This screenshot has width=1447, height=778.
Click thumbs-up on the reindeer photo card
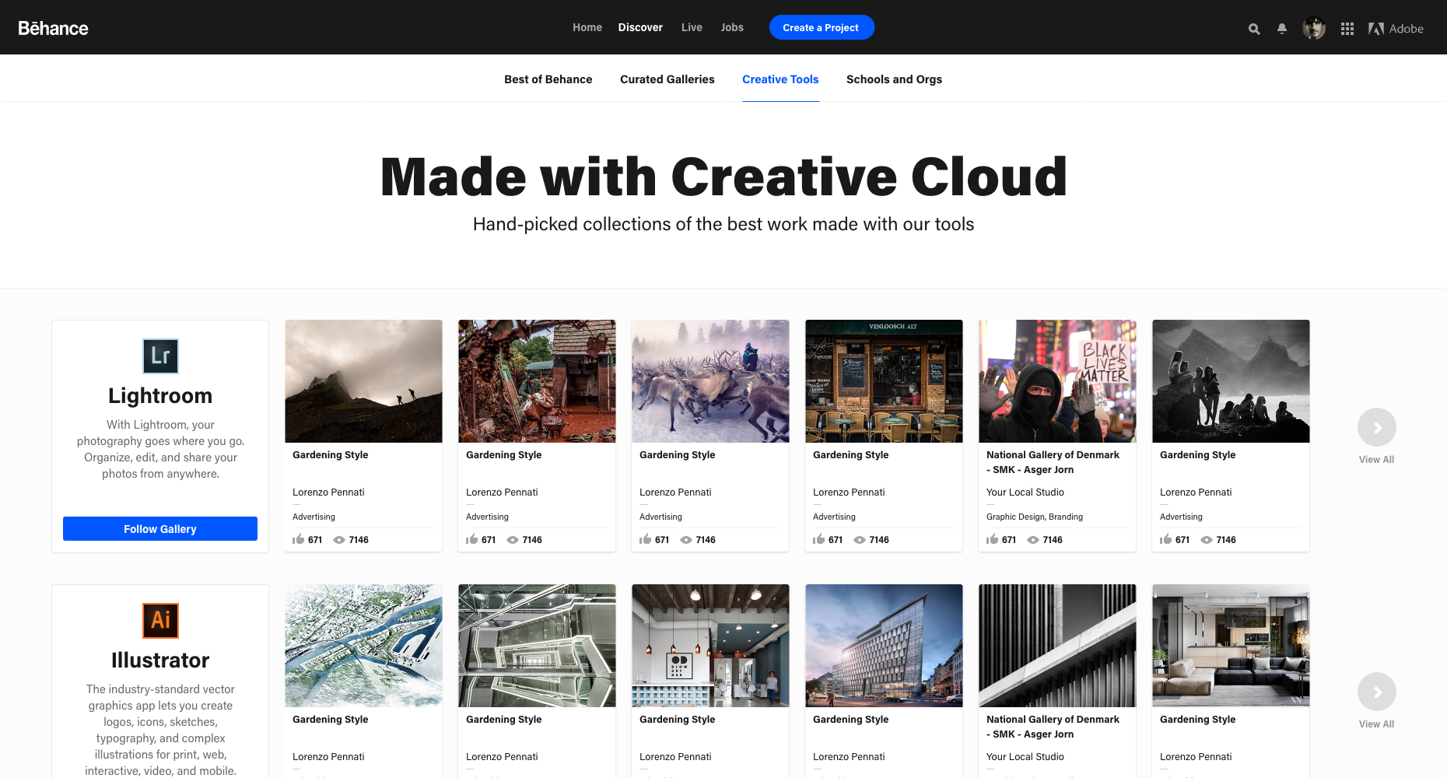(646, 539)
